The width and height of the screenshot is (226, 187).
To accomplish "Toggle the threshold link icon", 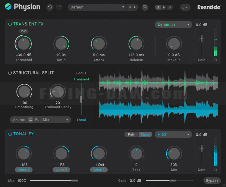I will click(x=24, y=31).
